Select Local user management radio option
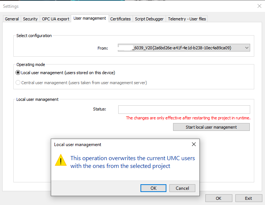The height and width of the screenshot is (205, 265). point(18,73)
